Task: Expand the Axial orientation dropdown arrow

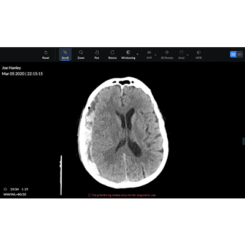Action: click(187, 55)
